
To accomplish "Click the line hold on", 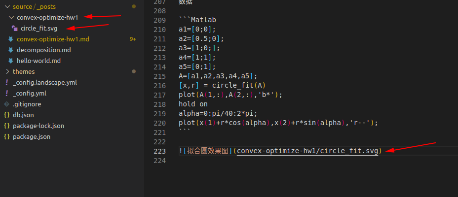I will pyautogui.click(x=193, y=104).
